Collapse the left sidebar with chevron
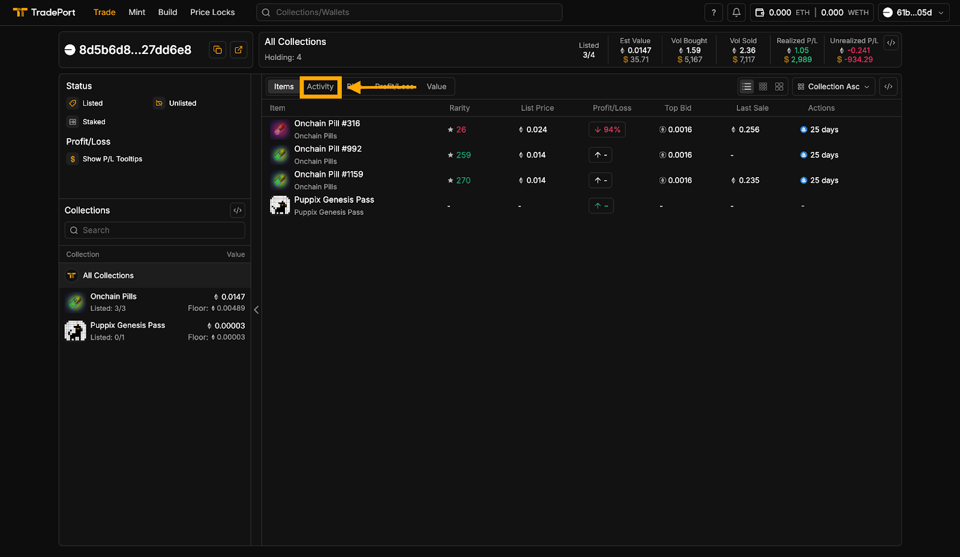This screenshot has width=960, height=557. tap(256, 310)
